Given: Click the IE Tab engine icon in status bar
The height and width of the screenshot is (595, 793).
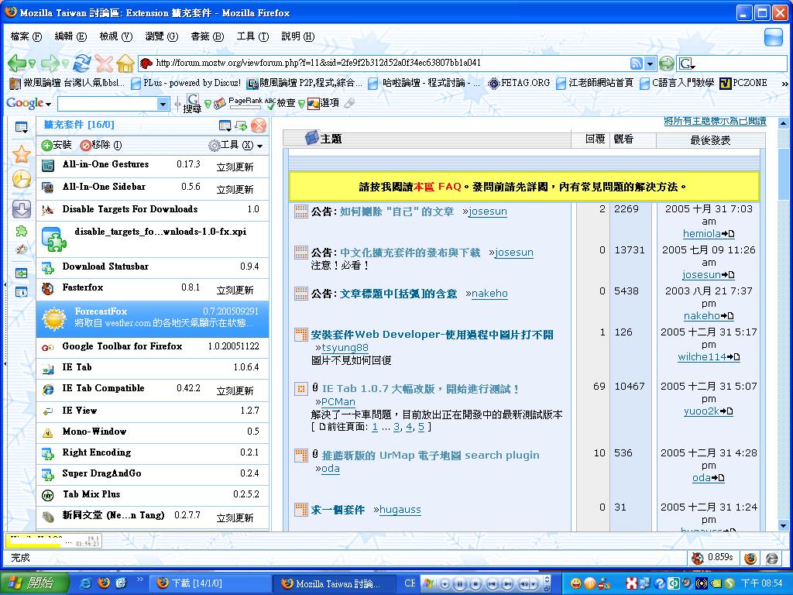Looking at the screenshot, I should (x=772, y=558).
